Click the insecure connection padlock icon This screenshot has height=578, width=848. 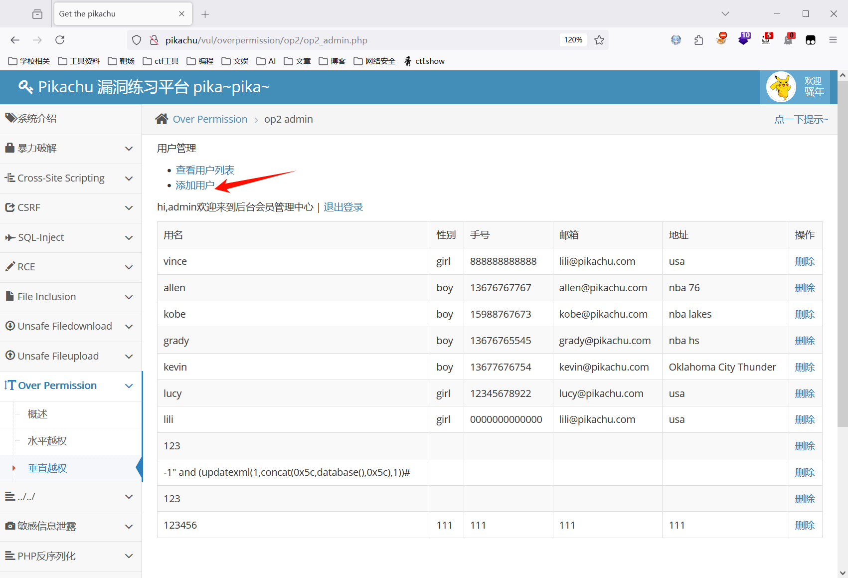coord(154,40)
